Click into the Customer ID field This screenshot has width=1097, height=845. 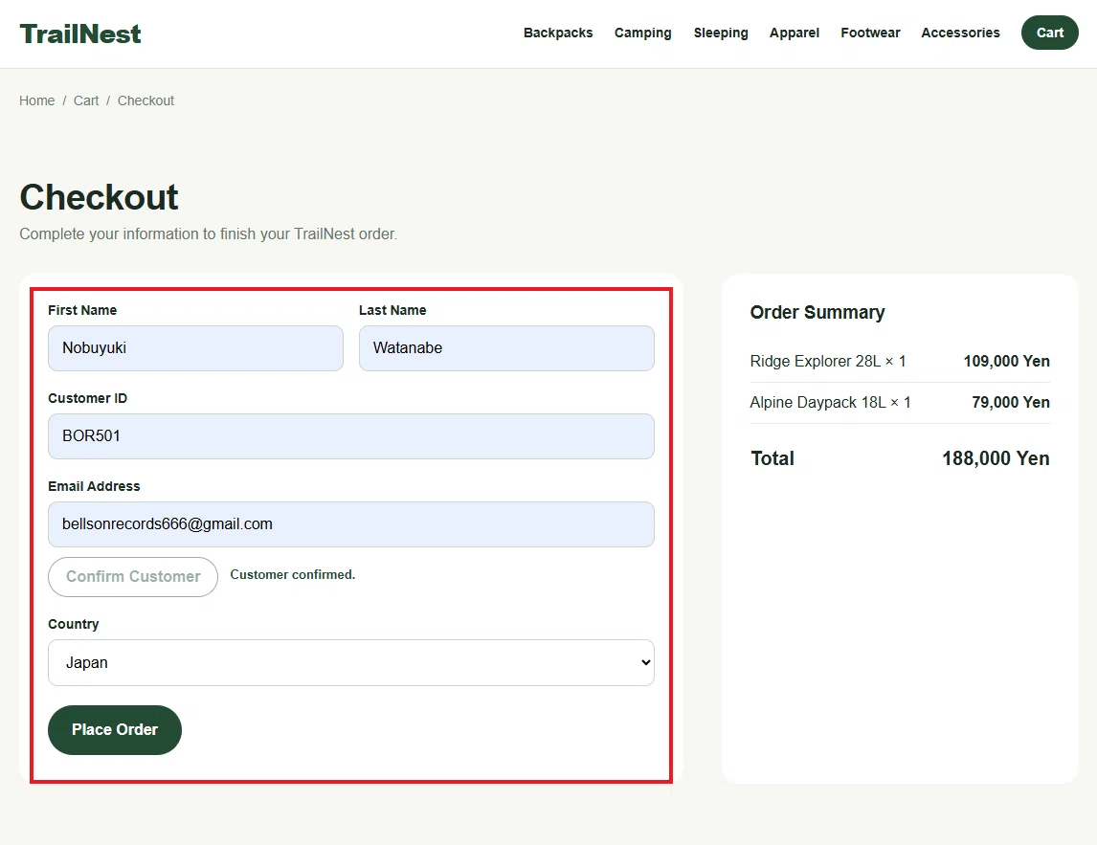[x=351, y=435]
